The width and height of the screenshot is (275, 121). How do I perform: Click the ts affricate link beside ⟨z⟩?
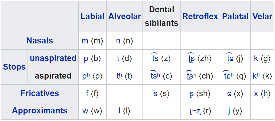tap(155, 58)
